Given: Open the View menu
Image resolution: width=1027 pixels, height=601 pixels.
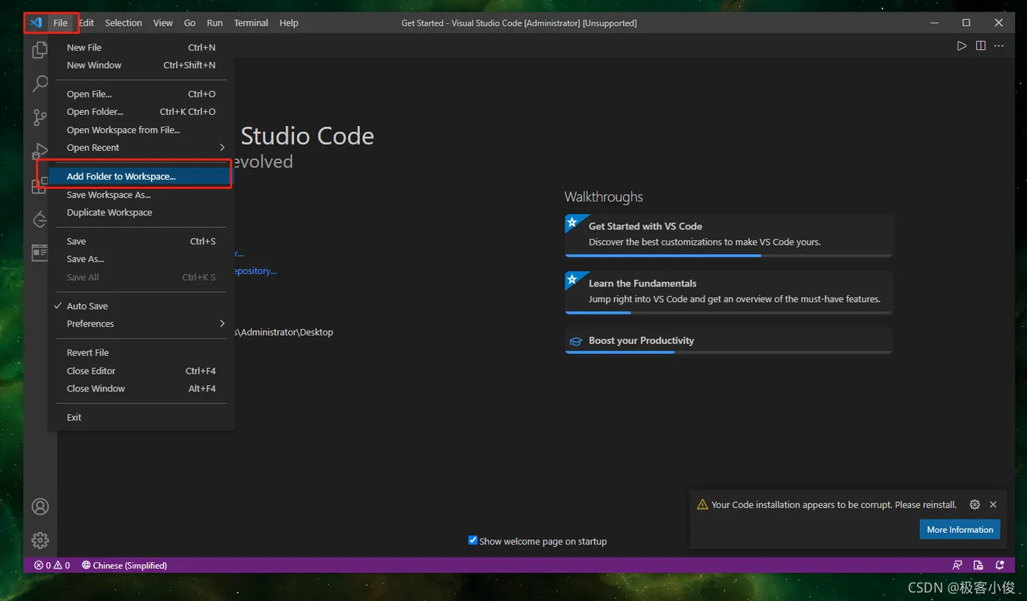Looking at the screenshot, I should [163, 23].
